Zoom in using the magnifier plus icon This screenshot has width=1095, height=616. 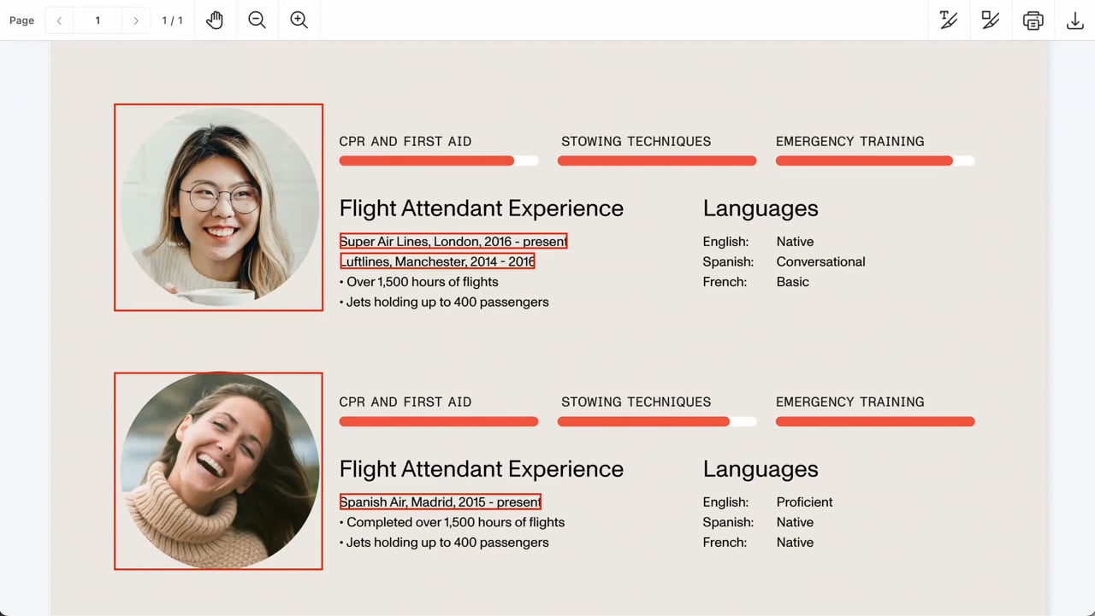tap(299, 21)
